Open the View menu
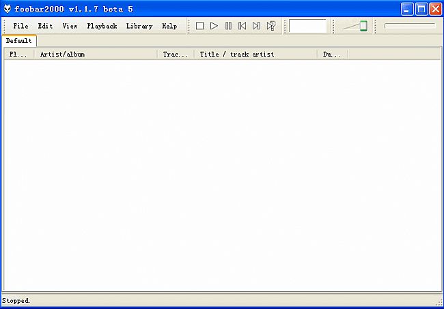This screenshot has width=444, height=309. 70,26
